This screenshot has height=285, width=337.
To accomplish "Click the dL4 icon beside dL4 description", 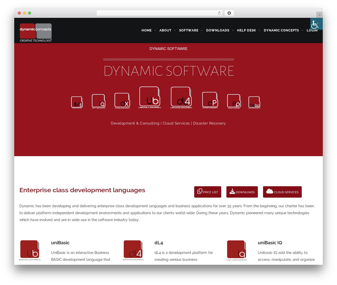I will [133, 250].
